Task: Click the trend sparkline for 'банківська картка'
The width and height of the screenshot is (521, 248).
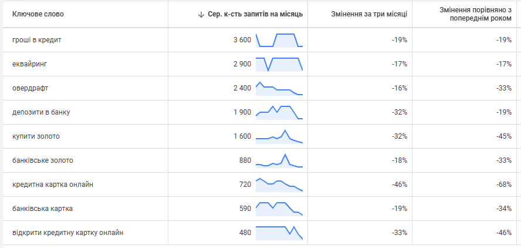Action: 279,209
